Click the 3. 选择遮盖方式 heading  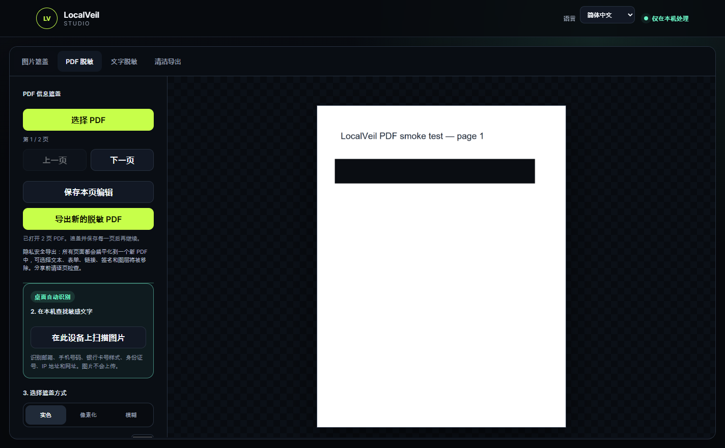pos(45,393)
